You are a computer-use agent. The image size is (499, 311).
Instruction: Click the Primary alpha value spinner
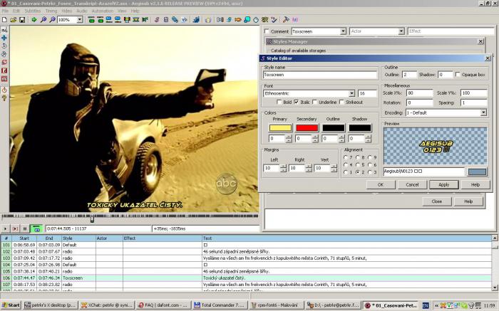point(289,139)
